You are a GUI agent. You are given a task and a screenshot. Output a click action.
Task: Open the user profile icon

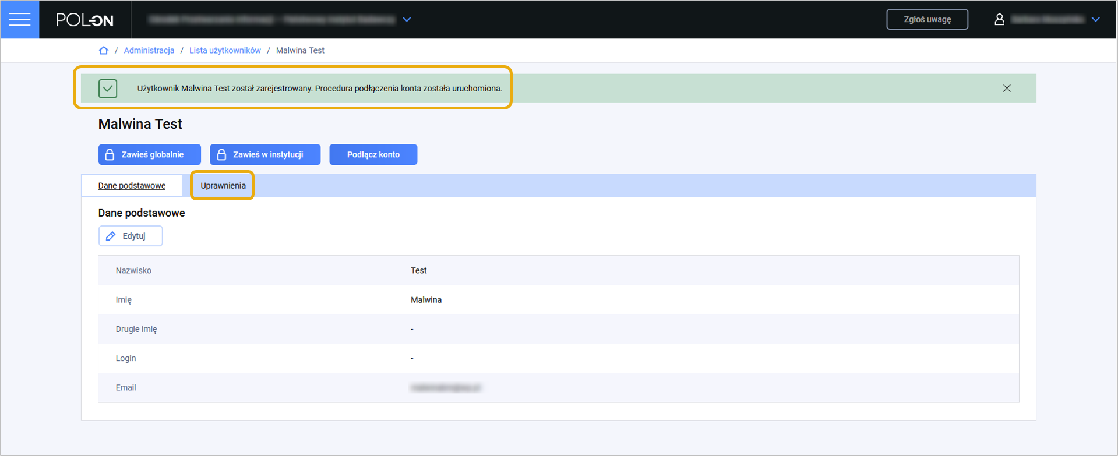tap(999, 20)
